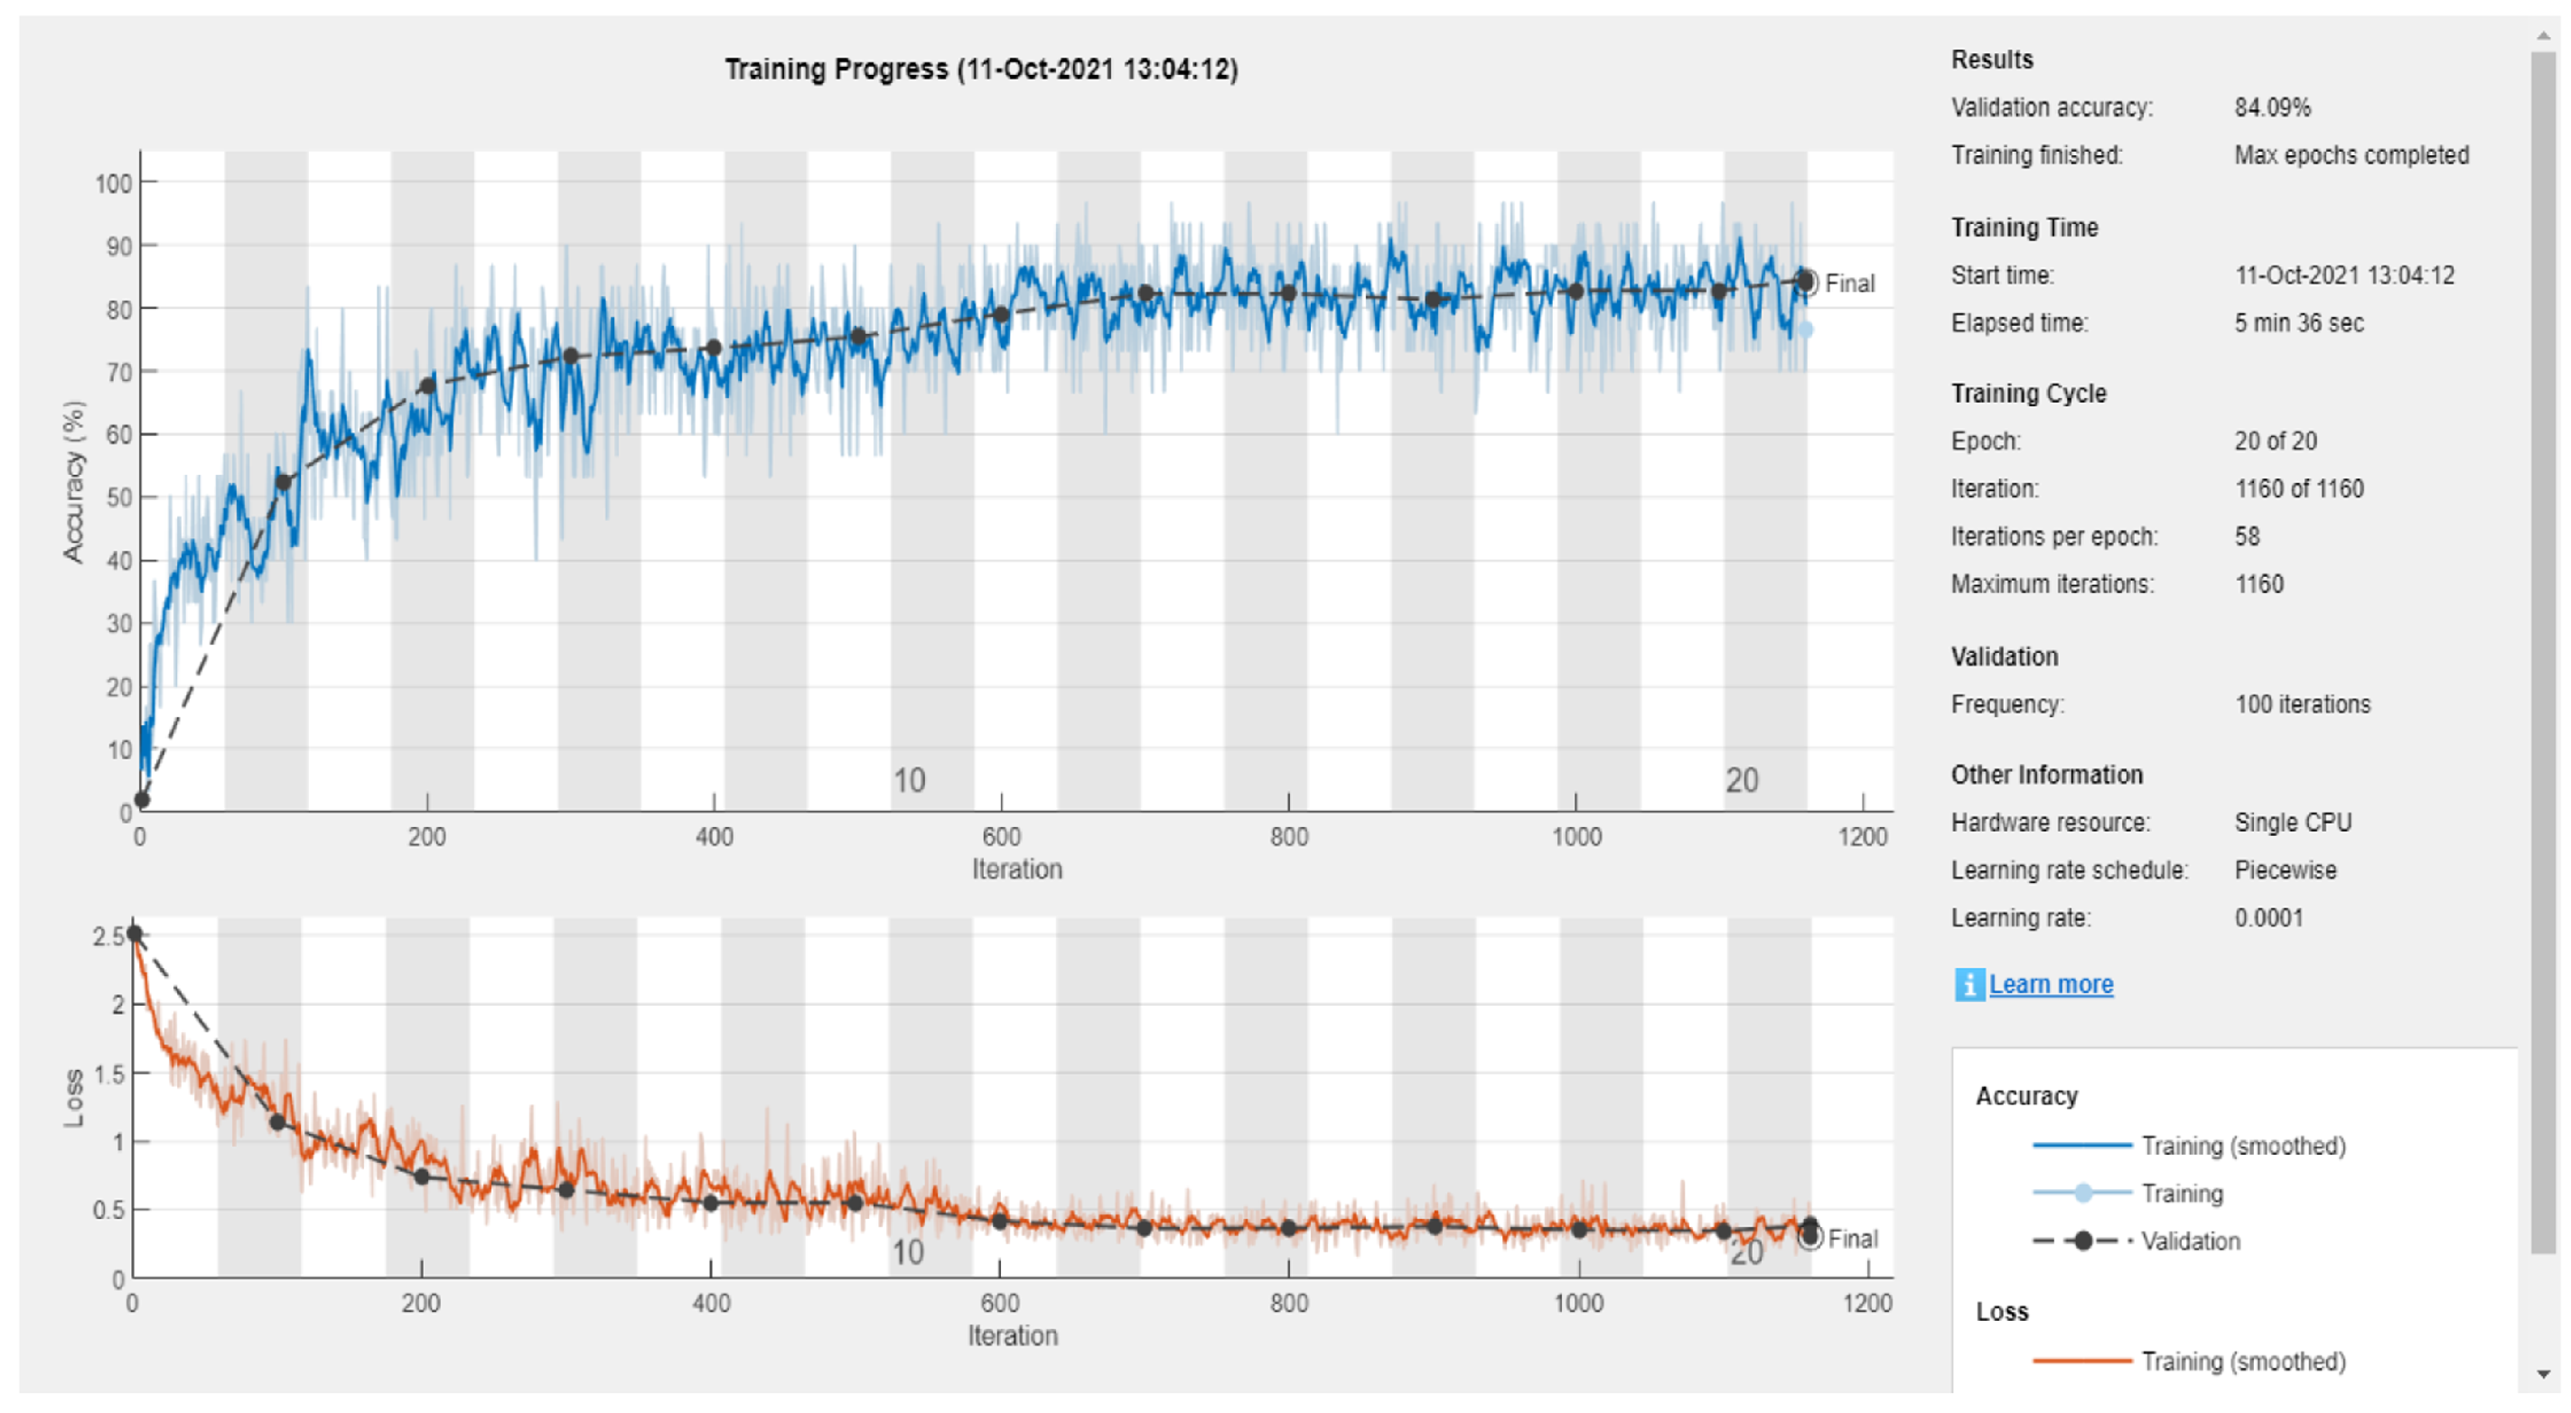Screen dimensions: 2571x1413
Task: Click the validation point at iteration 600 on accuracy plot
Action: 1001,315
